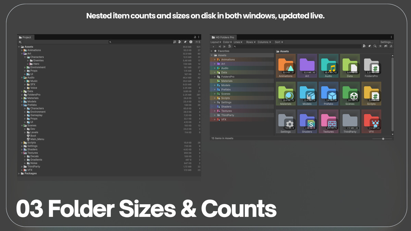Select the Settings folder thumbnail
The width and height of the screenshot is (411, 231).
286,121
